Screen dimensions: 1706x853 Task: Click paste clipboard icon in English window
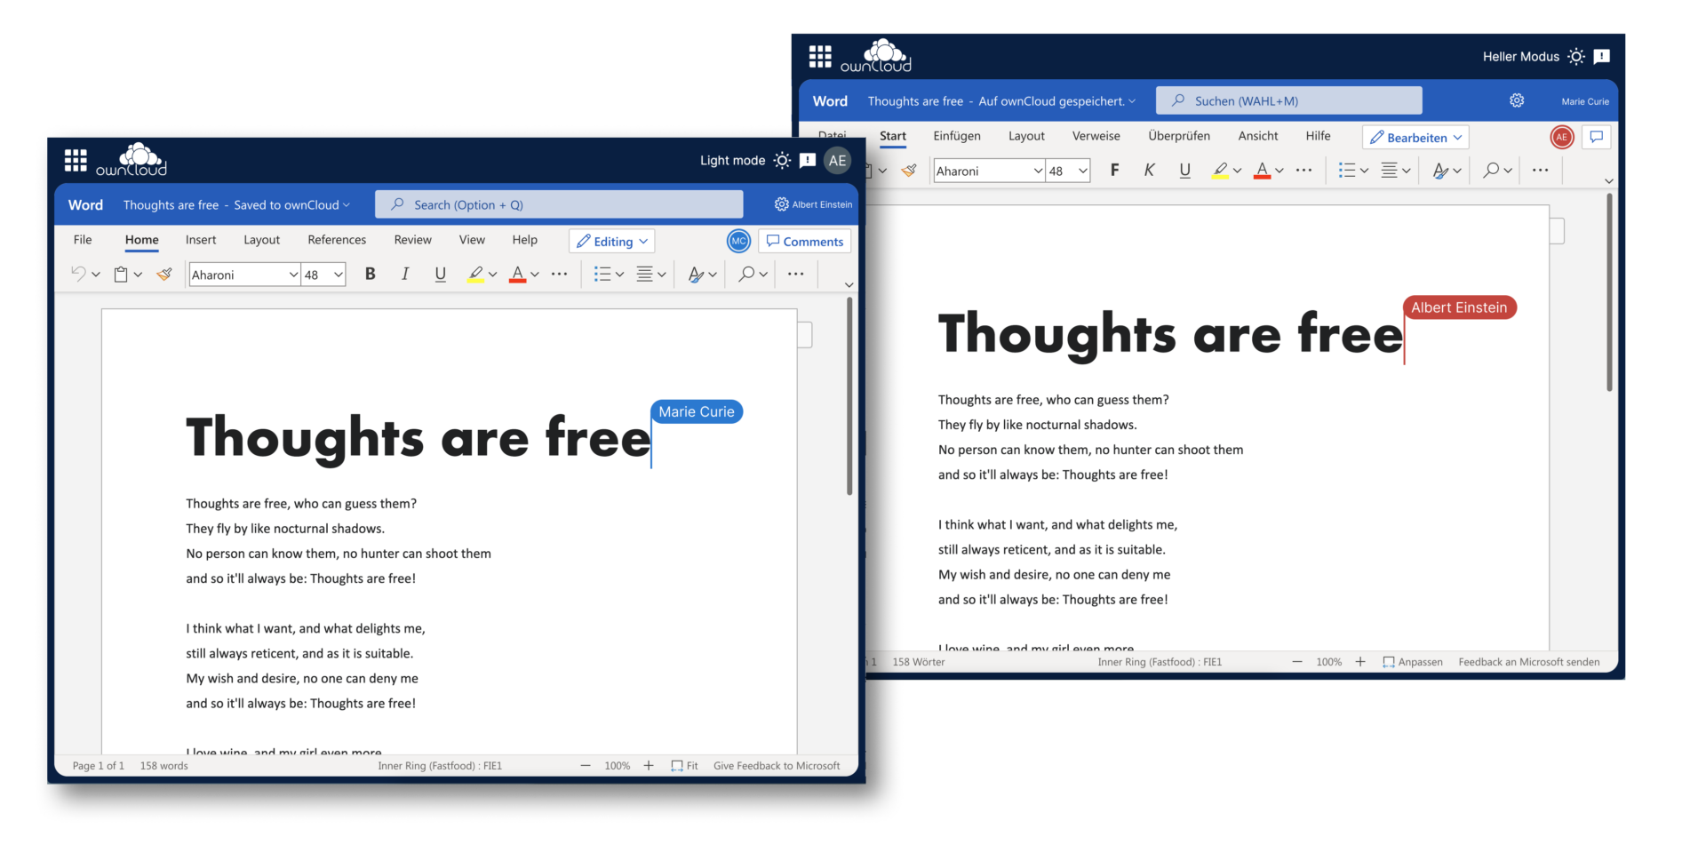121,275
